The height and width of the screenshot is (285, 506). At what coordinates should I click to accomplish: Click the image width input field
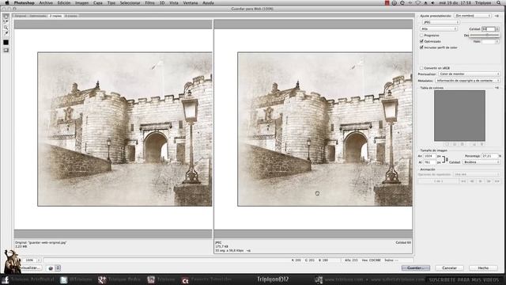tap(429, 156)
